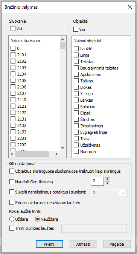Select the Uždarą radio option
This screenshot has width=137, height=254.
12,219
